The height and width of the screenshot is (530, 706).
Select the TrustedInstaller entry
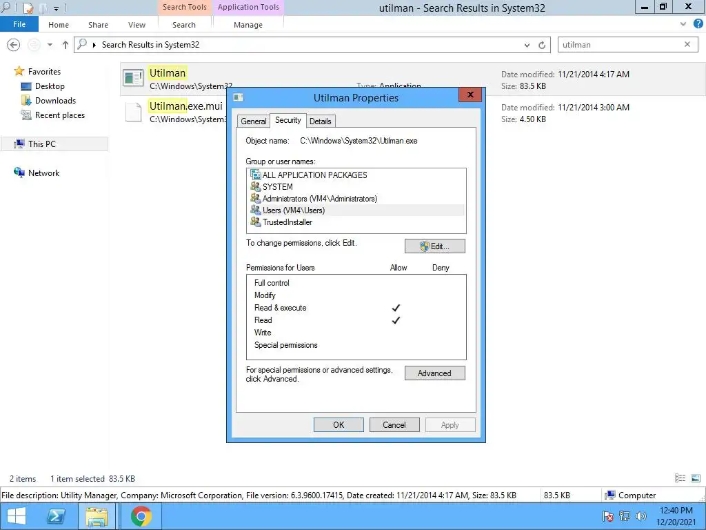point(356,222)
